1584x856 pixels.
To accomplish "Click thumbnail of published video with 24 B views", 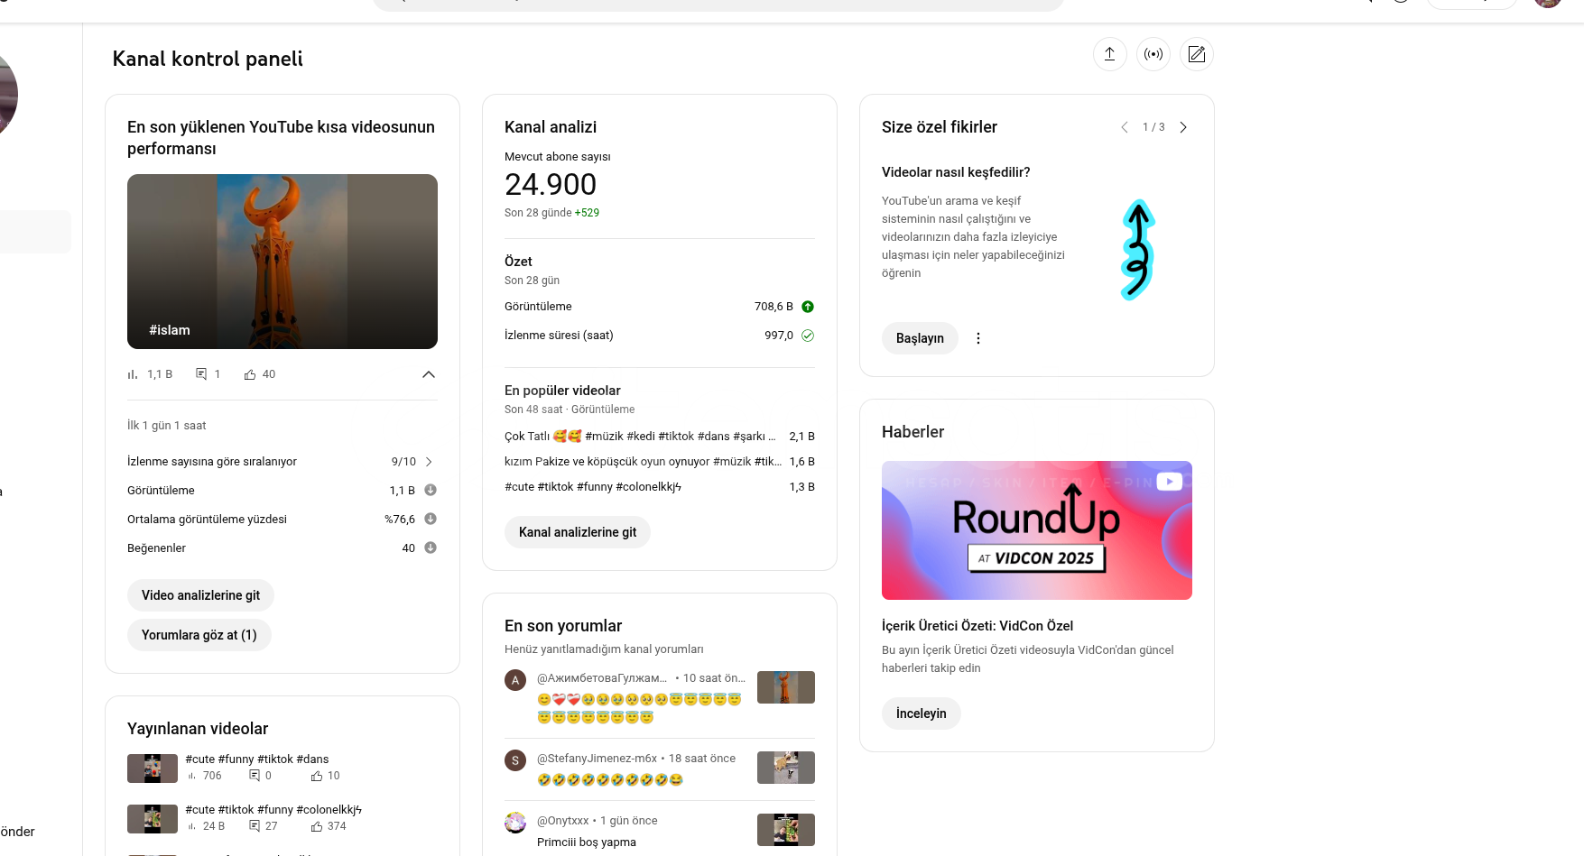I will 153,819.
